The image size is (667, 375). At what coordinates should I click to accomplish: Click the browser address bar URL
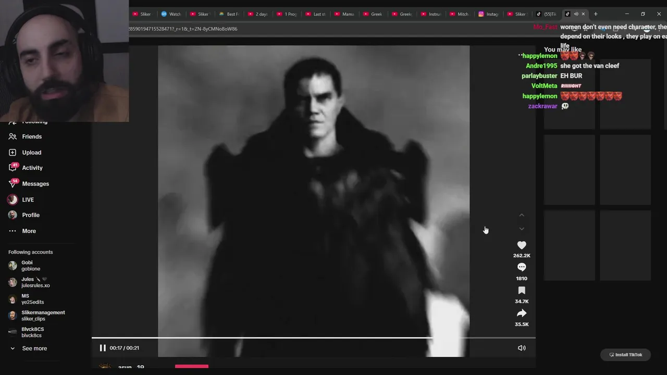tap(183, 29)
